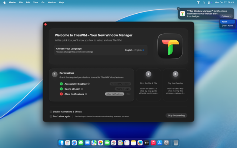
Task: Open Contacts from the Dock
Action: tap(120, 143)
